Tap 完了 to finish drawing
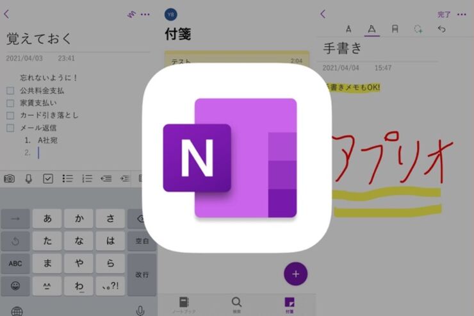Image resolution: width=474 pixels, height=316 pixels. [x=444, y=15]
